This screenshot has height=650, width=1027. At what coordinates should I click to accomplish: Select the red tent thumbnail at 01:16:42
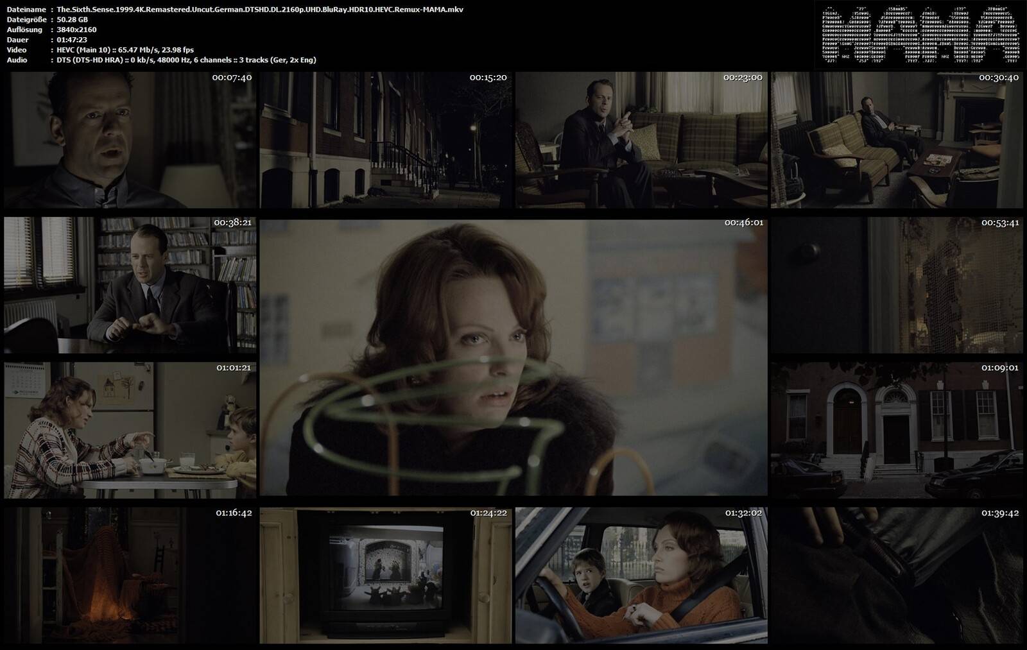130,576
